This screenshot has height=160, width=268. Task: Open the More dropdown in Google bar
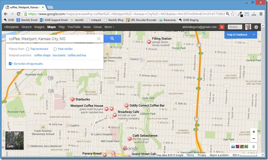pos(110,27)
